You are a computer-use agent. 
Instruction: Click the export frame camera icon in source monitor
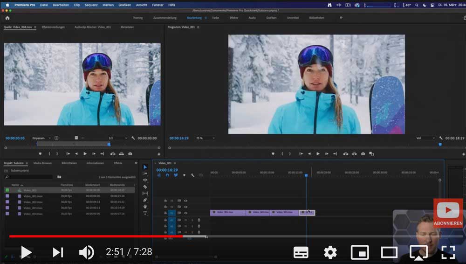click(x=130, y=153)
